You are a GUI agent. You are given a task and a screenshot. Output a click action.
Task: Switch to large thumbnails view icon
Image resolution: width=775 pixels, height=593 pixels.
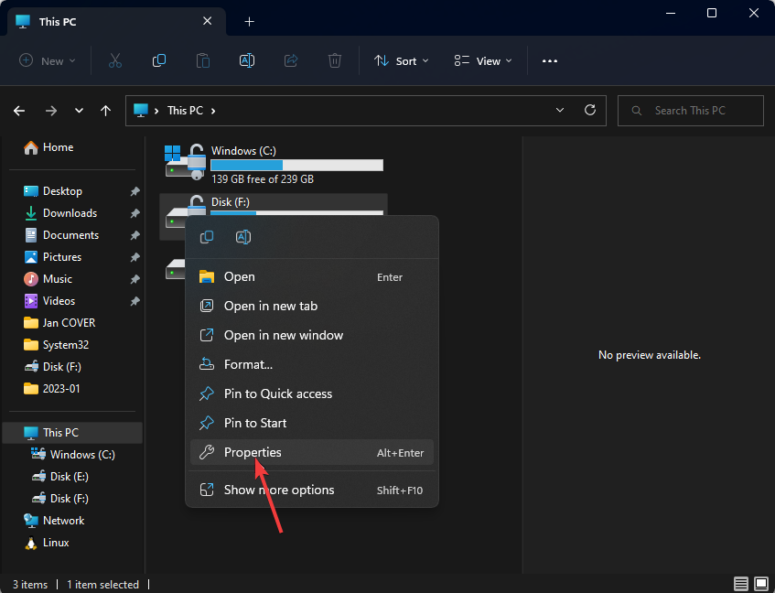pyautogui.click(x=760, y=584)
